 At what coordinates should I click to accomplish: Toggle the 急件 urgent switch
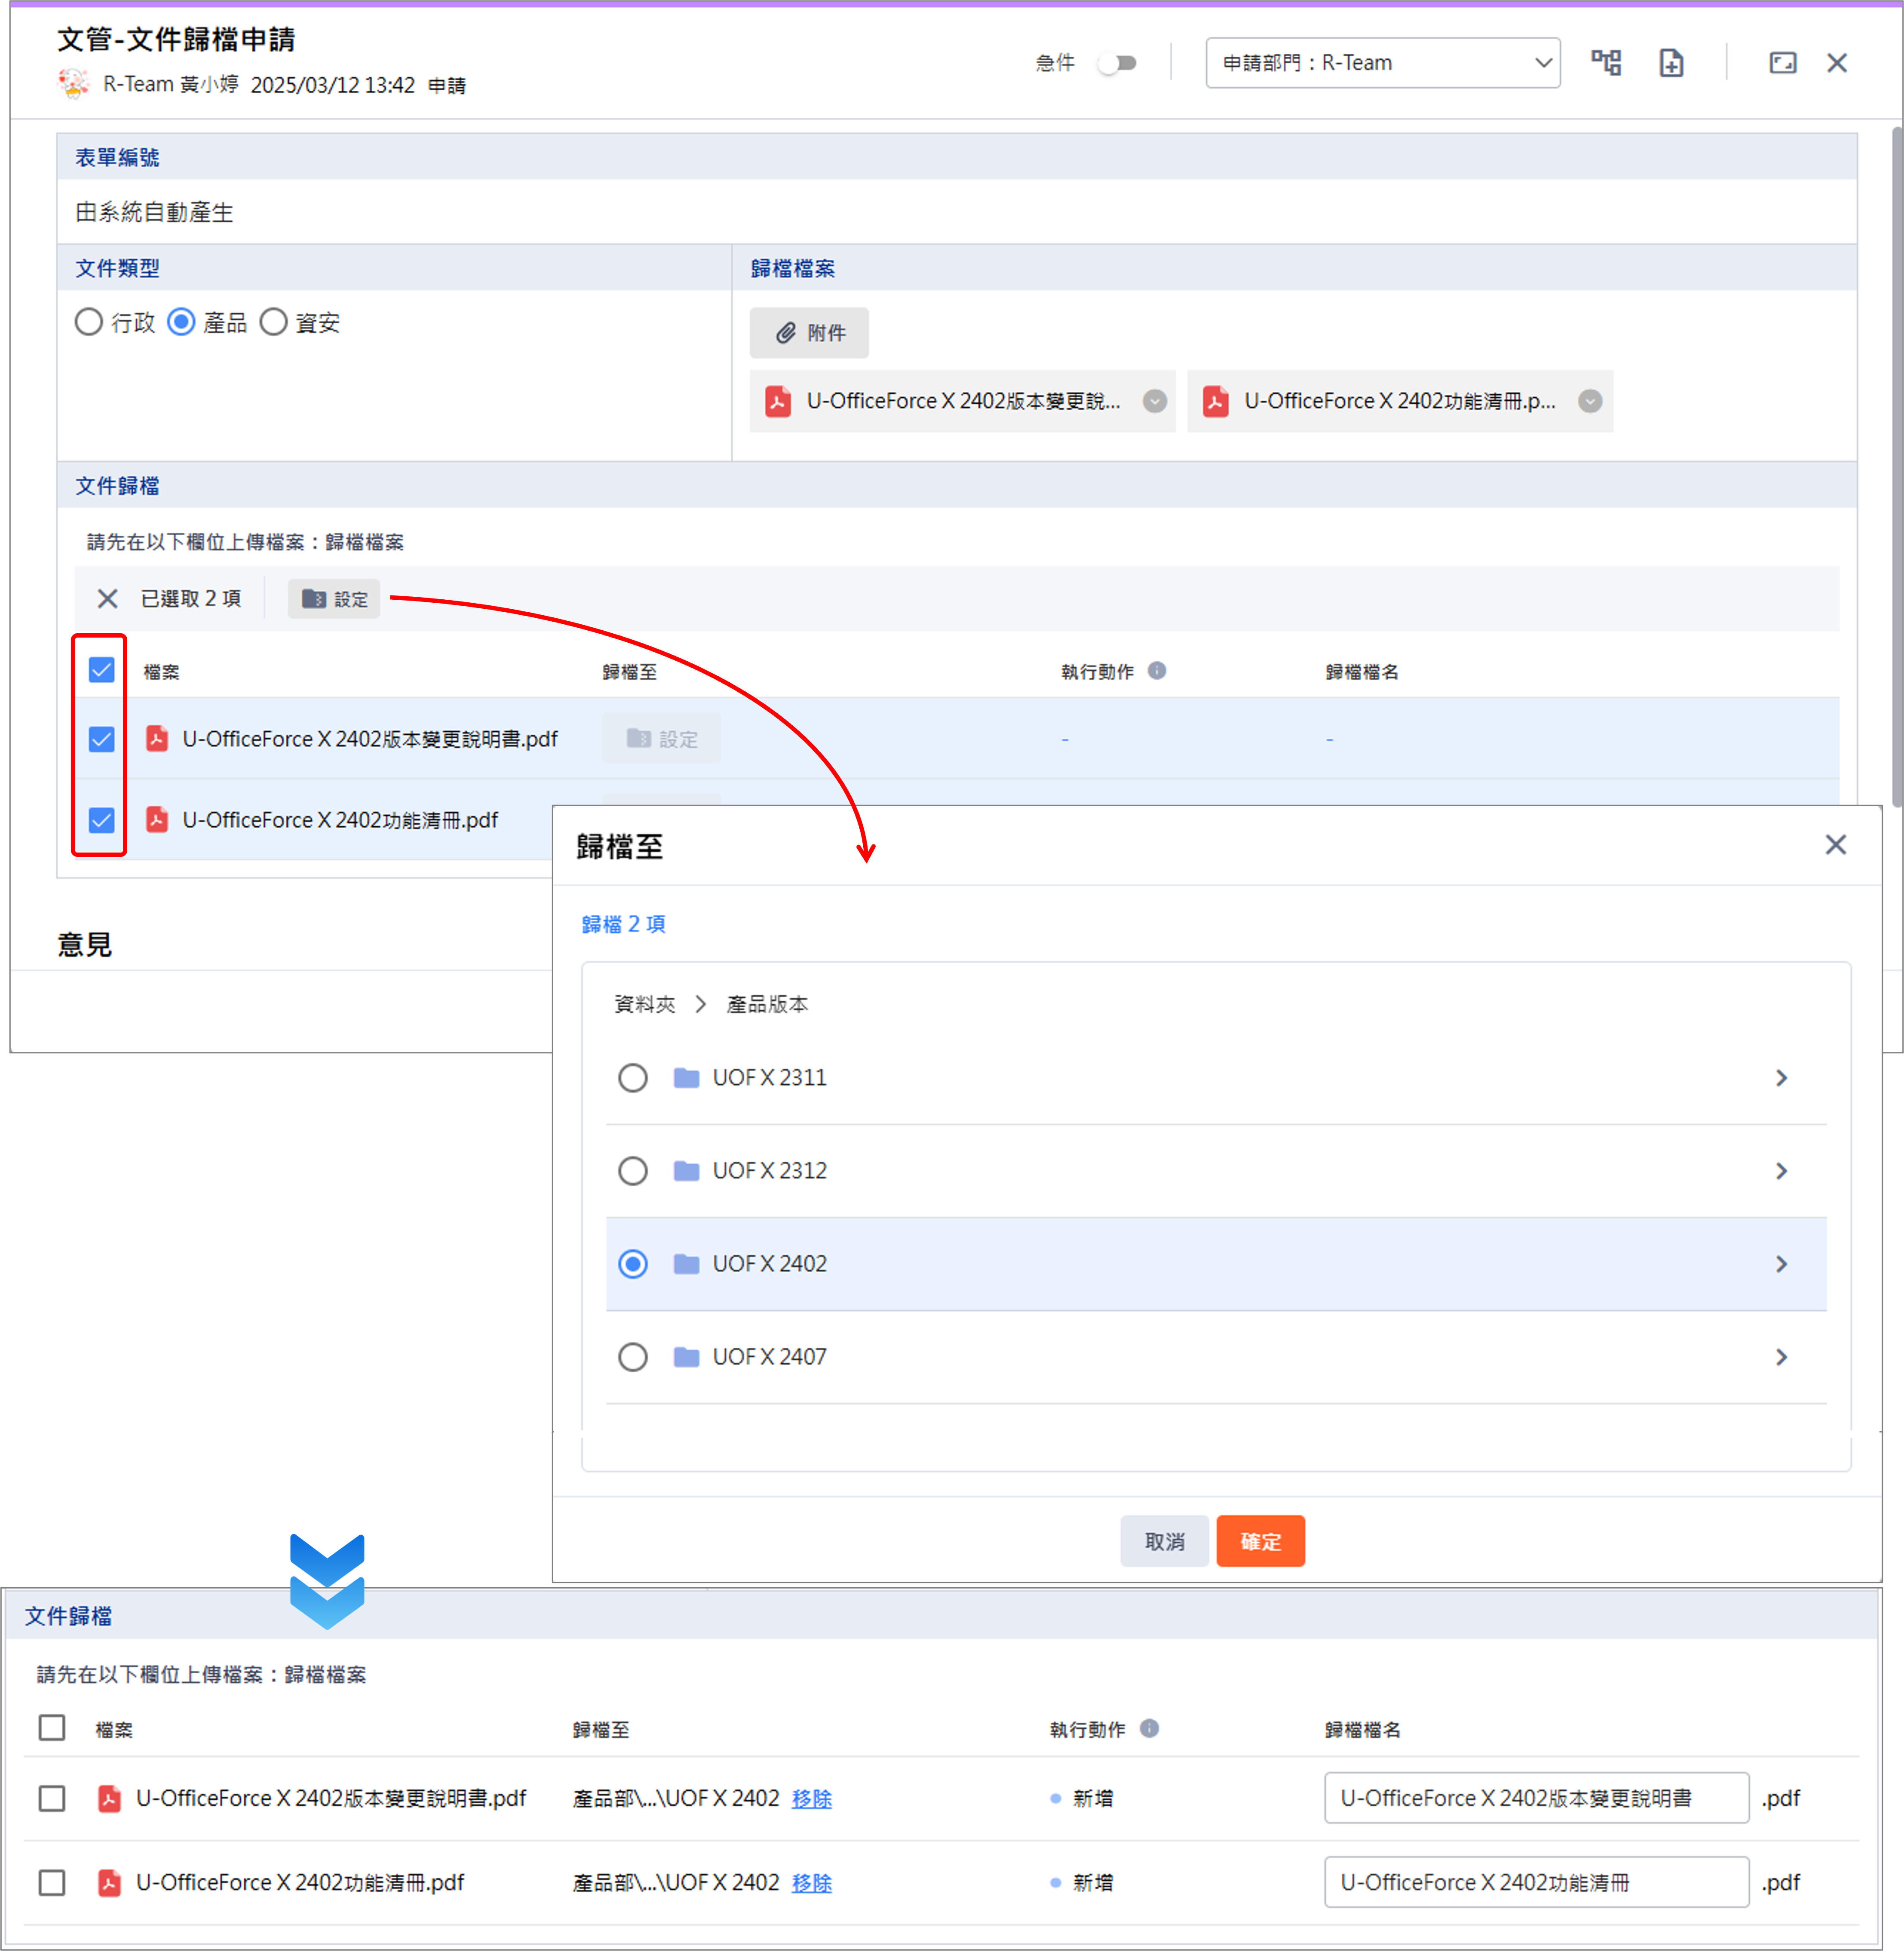pyautogui.click(x=1117, y=63)
